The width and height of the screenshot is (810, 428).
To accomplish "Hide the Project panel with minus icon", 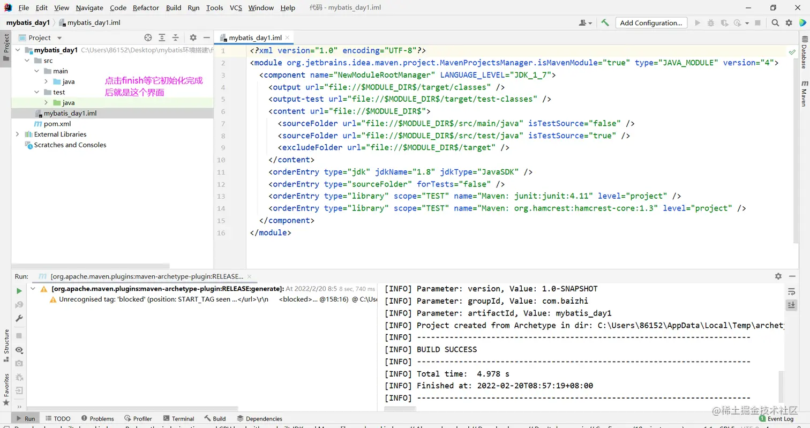I will (x=206, y=37).
